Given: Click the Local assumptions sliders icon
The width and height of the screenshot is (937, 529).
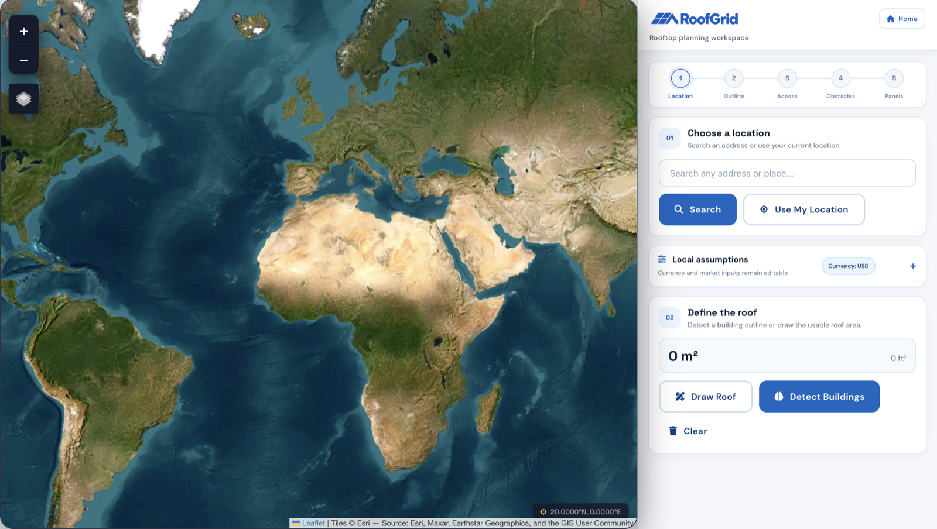Looking at the screenshot, I should 662,259.
